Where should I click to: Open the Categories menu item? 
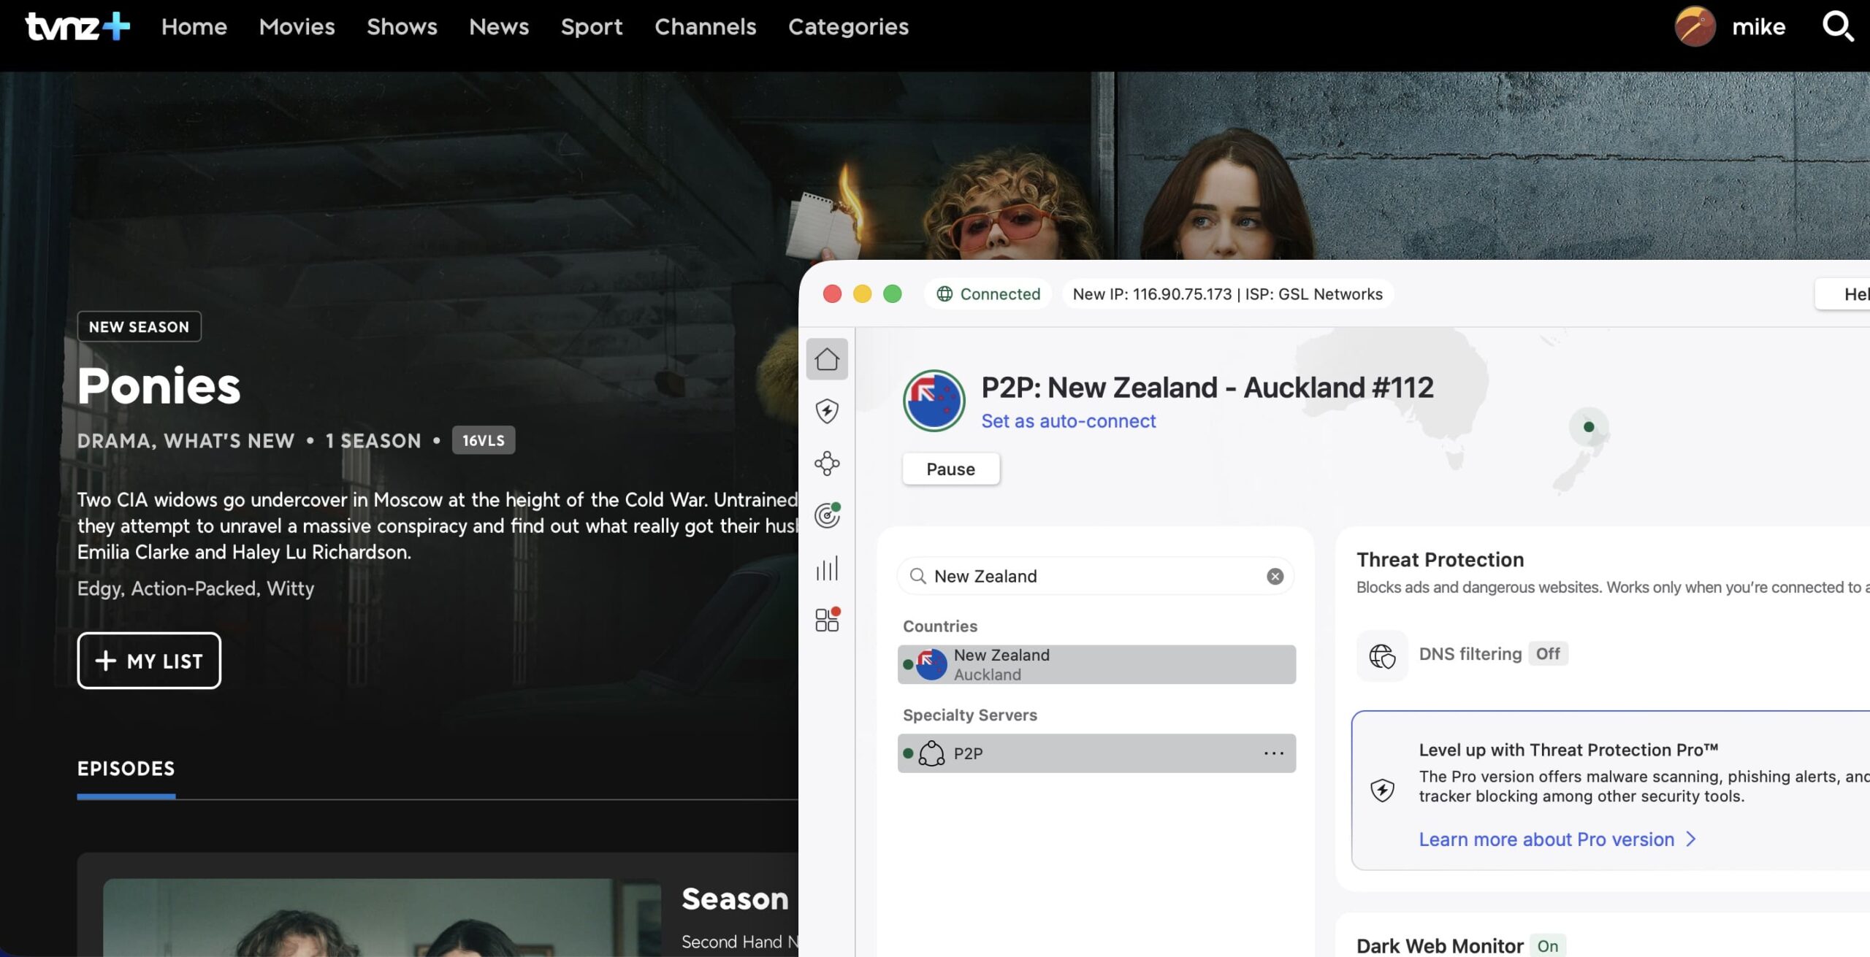point(848,27)
